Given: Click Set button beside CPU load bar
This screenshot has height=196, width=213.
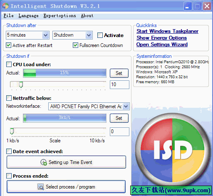Looking at the screenshot, I should tap(119, 73).
